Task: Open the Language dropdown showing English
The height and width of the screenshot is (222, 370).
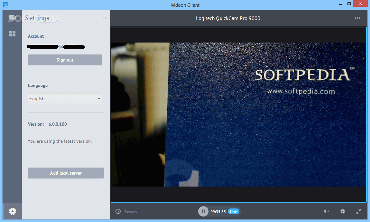Action: 65,99
